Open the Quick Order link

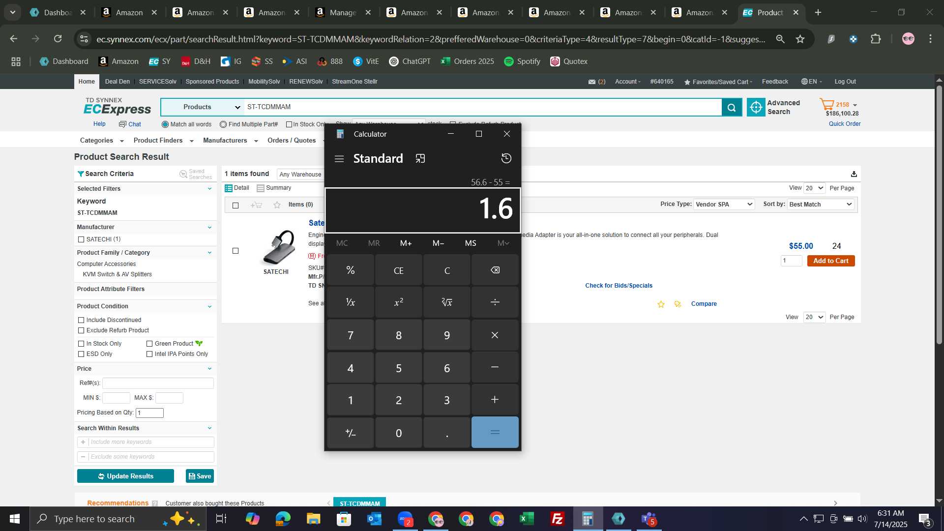(844, 124)
